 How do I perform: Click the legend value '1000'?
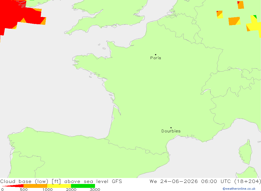tap(48, 189)
